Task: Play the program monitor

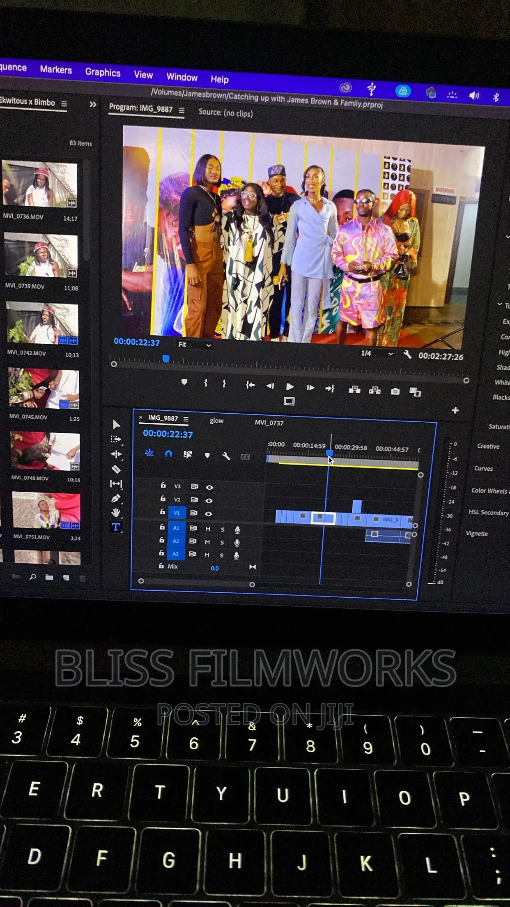Action: point(290,387)
